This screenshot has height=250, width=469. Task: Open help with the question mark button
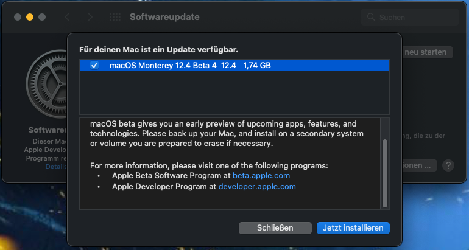pos(448,165)
